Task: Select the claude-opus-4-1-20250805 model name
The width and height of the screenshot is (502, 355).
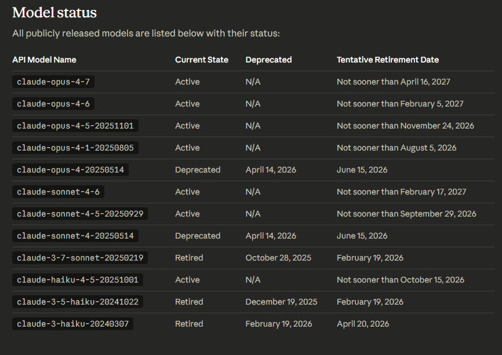Action: tap(75, 148)
